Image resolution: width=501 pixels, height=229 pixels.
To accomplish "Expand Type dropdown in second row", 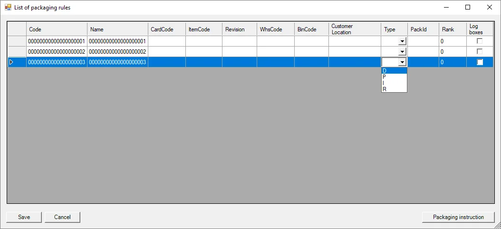I will (x=402, y=51).
